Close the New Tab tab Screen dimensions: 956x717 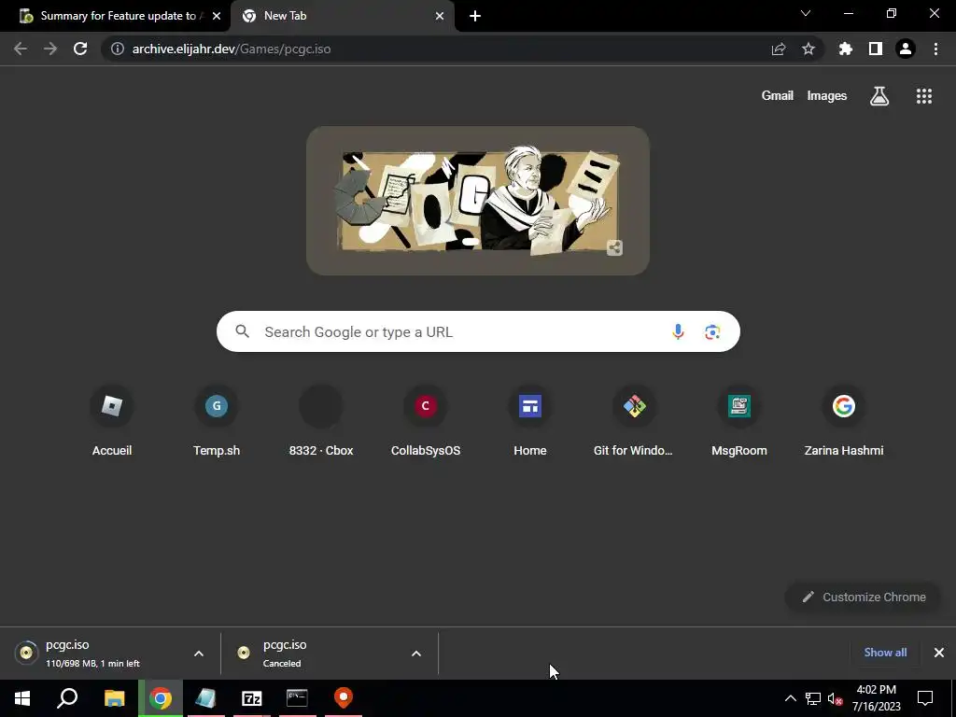440,16
